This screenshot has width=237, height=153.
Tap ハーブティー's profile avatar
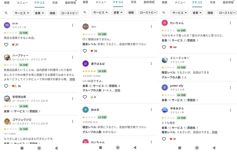(x=7, y=57)
